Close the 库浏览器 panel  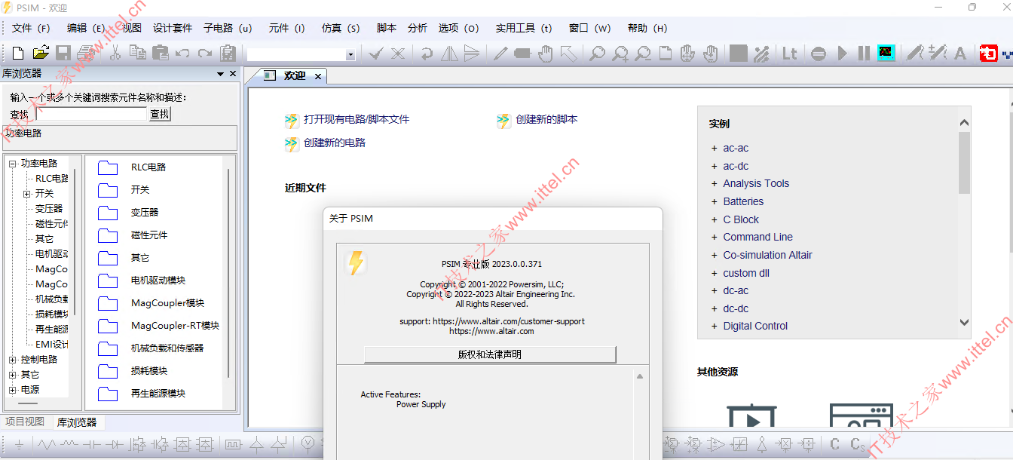[x=233, y=74]
